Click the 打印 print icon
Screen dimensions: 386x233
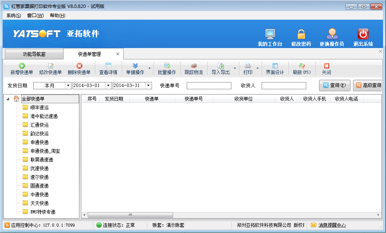click(248, 68)
